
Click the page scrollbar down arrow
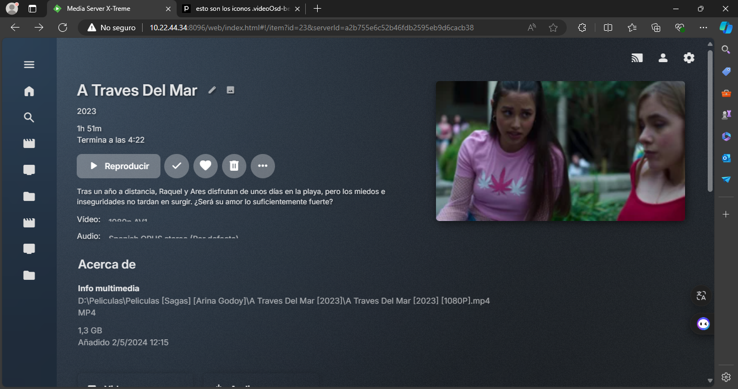(x=710, y=381)
